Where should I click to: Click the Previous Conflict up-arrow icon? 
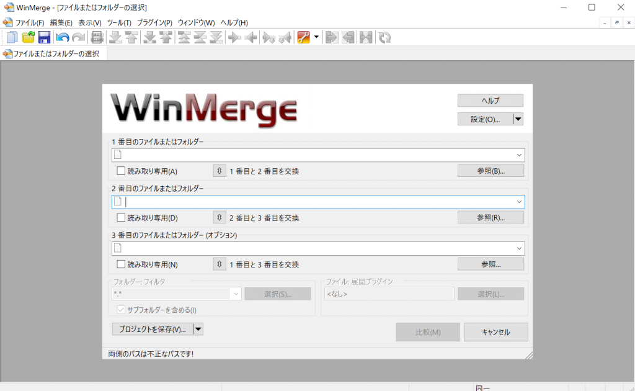(x=166, y=38)
